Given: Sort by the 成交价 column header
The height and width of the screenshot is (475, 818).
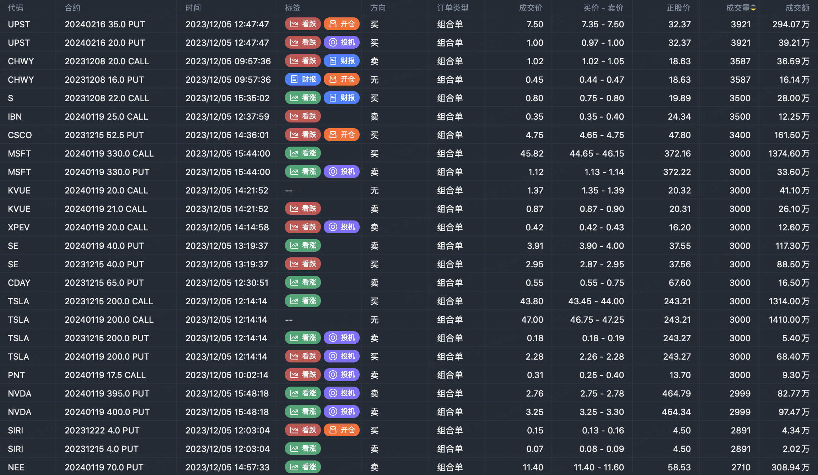Looking at the screenshot, I should 531,8.
